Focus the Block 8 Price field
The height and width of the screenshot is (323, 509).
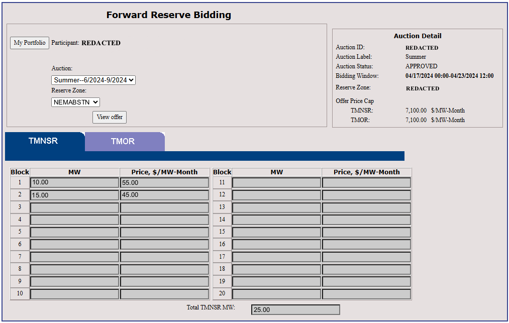tap(165, 269)
